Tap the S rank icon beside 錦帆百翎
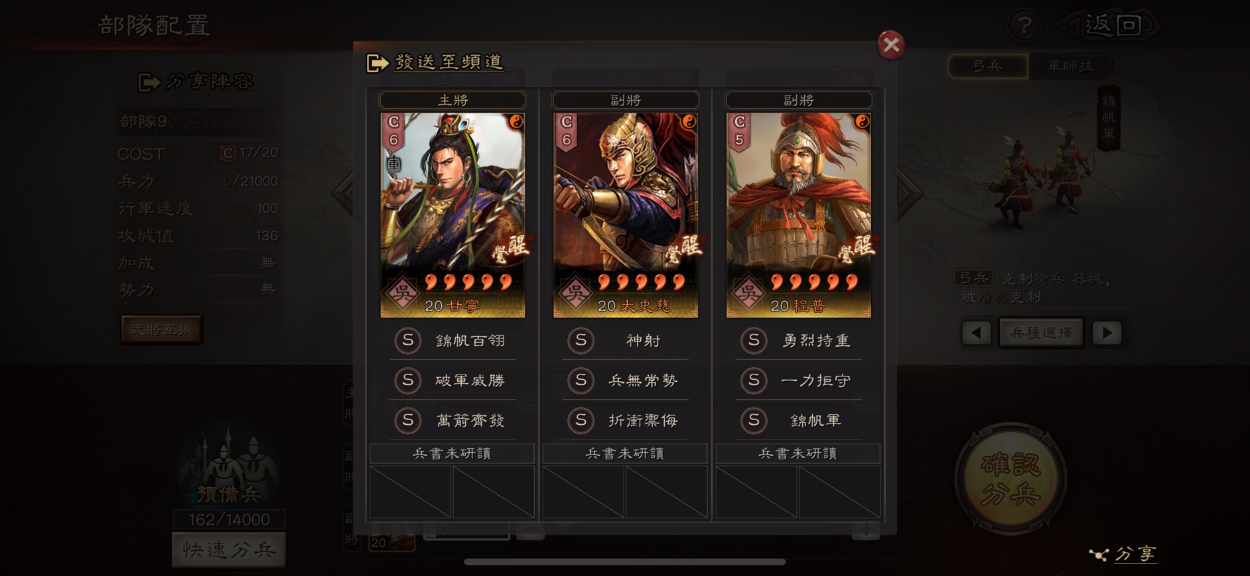This screenshot has height=576, width=1250. coord(408,341)
